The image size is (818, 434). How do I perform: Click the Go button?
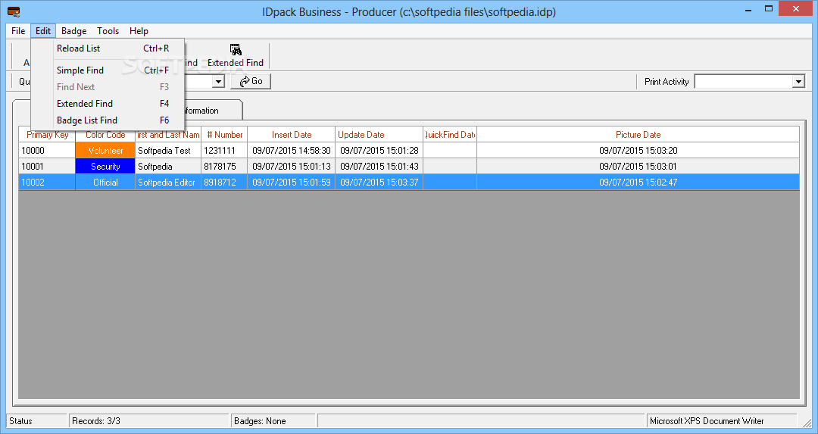(251, 81)
